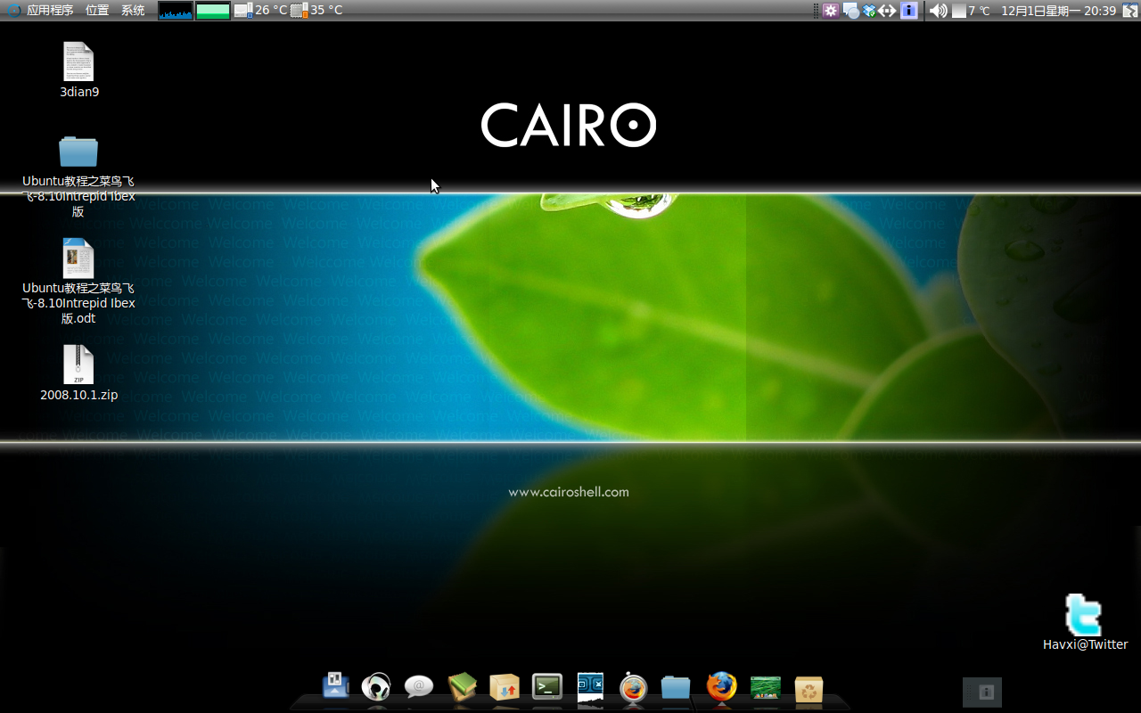Click the 2008.10.1.zip file name label
Viewport: 1141px width, 713px height.
[79, 395]
